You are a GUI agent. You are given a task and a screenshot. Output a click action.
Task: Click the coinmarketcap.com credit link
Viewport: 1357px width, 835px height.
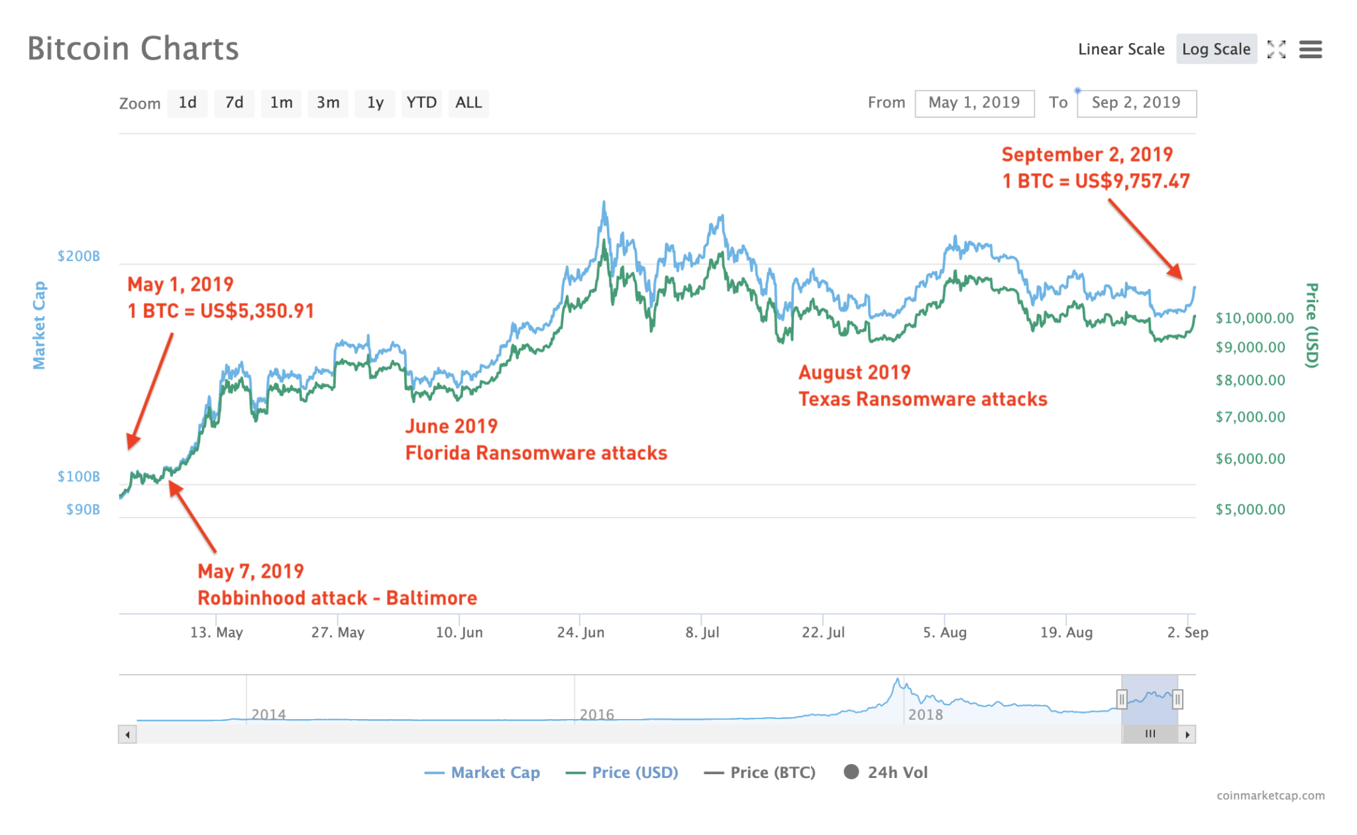click(x=1270, y=796)
